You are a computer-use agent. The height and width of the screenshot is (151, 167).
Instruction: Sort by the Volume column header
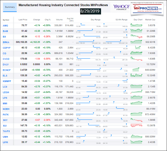[x=59, y=19]
